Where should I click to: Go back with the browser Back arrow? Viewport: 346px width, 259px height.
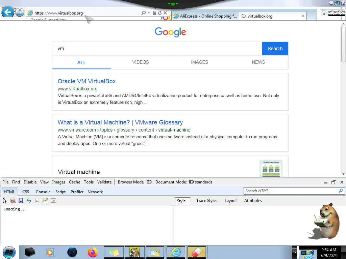[7, 11]
